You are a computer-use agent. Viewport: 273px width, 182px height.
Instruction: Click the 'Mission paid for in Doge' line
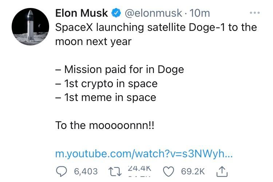coord(120,69)
